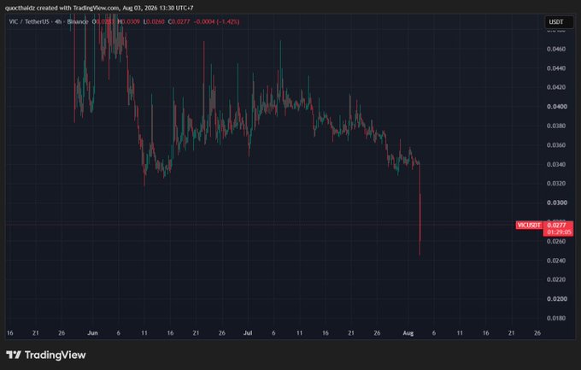Image resolution: width=581 pixels, height=370 pixels.
Task: Open the USDT currency selector
Action: click(559, 22)
